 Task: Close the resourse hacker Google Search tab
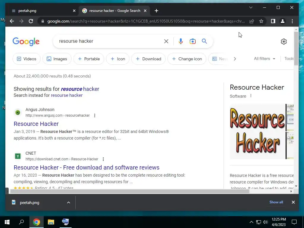pos(145,11)
